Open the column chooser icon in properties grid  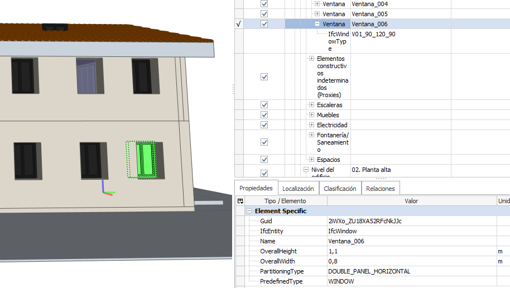[x=240, y=201]
